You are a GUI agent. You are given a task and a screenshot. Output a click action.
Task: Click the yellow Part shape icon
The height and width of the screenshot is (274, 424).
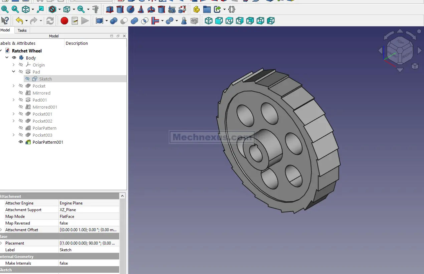click(x=197, y=9)
